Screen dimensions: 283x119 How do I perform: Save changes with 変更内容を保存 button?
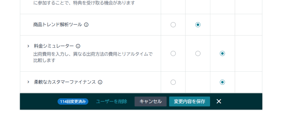point(190,101)
